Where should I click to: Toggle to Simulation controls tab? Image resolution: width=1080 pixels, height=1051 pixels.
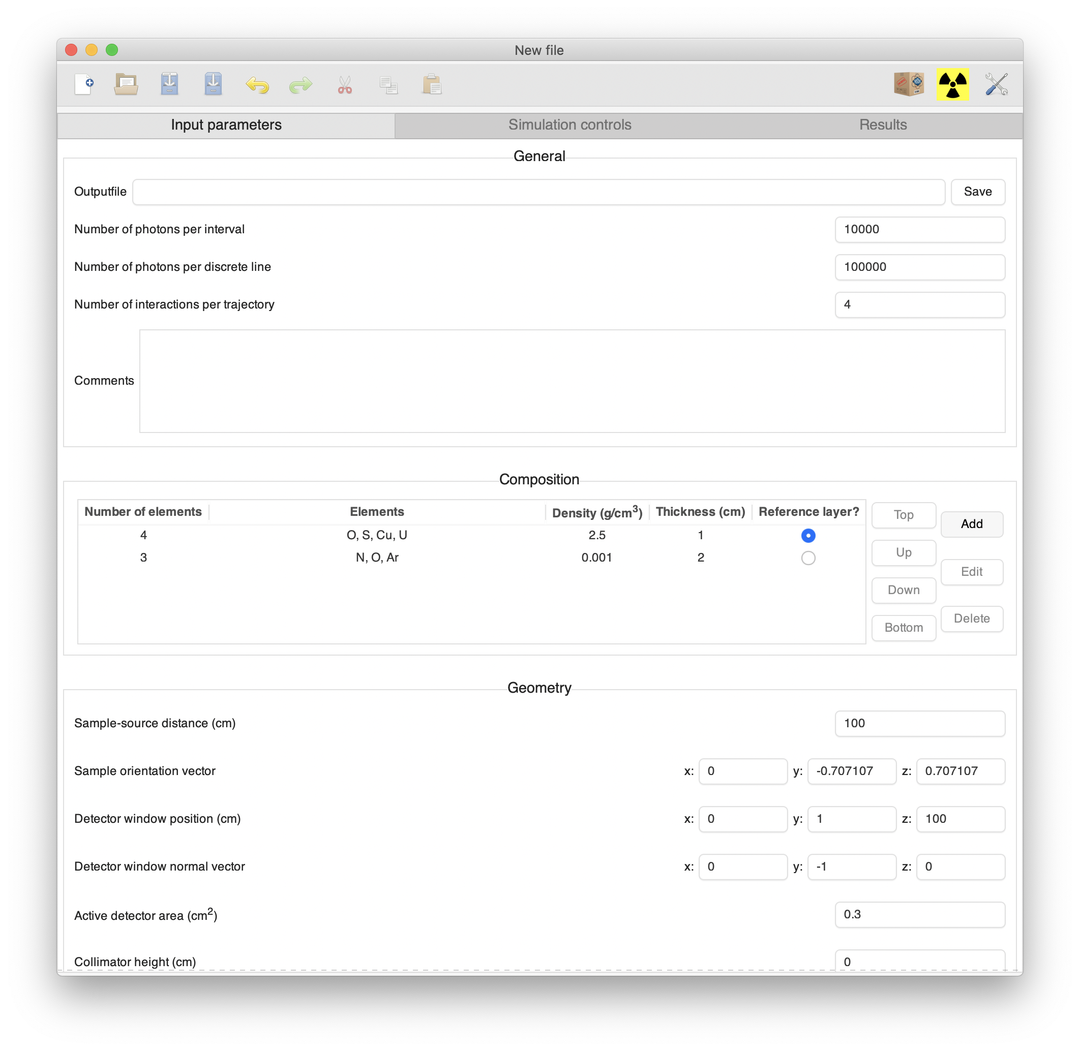569,123
